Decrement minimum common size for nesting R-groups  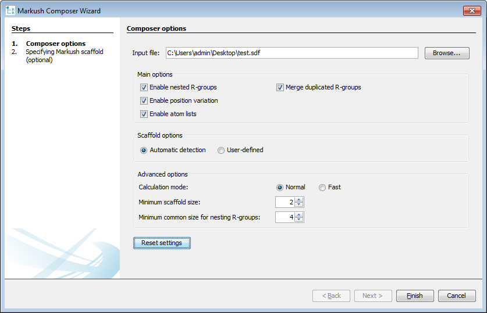click(x=299, y=220)
